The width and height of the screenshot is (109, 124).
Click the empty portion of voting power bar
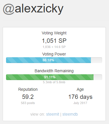[96, 60]
